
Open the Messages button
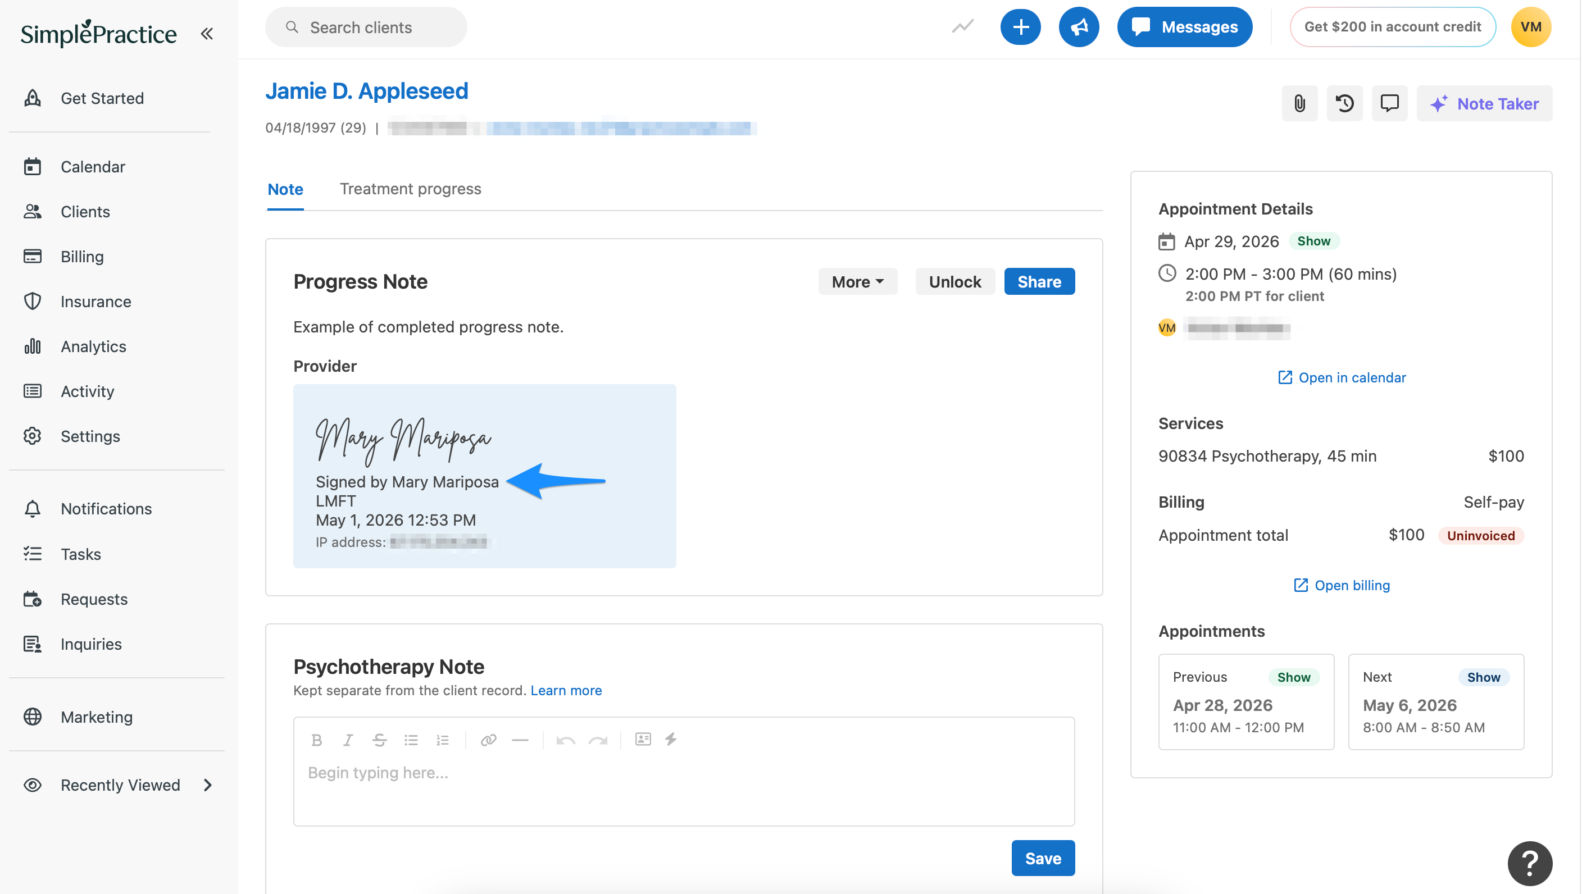[x=1184, y=26]
